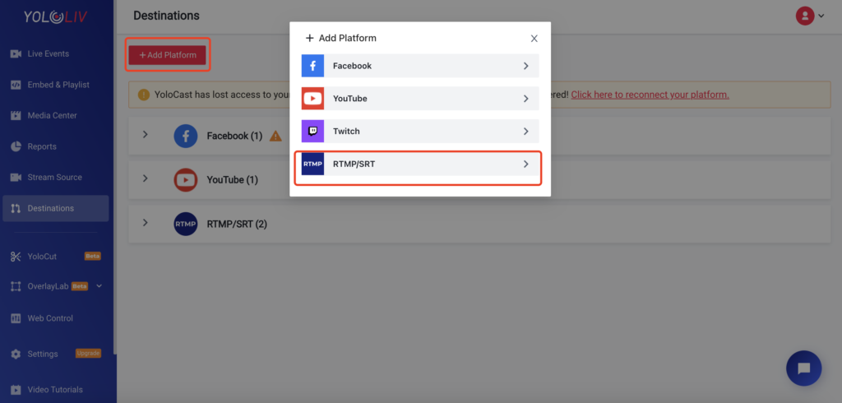The image size is (842, 403).
Task: Click the Destinations page title
Action: 166,16
